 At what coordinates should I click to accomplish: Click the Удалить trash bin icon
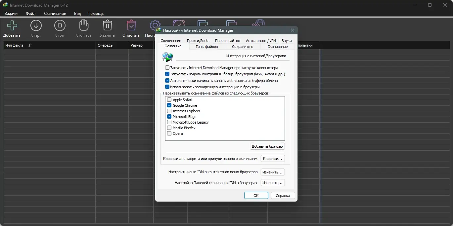[x=108, y=25]
